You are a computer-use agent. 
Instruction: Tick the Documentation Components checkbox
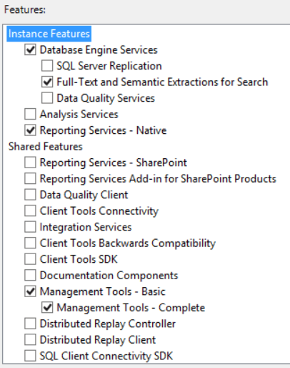[x=30, y=275]
